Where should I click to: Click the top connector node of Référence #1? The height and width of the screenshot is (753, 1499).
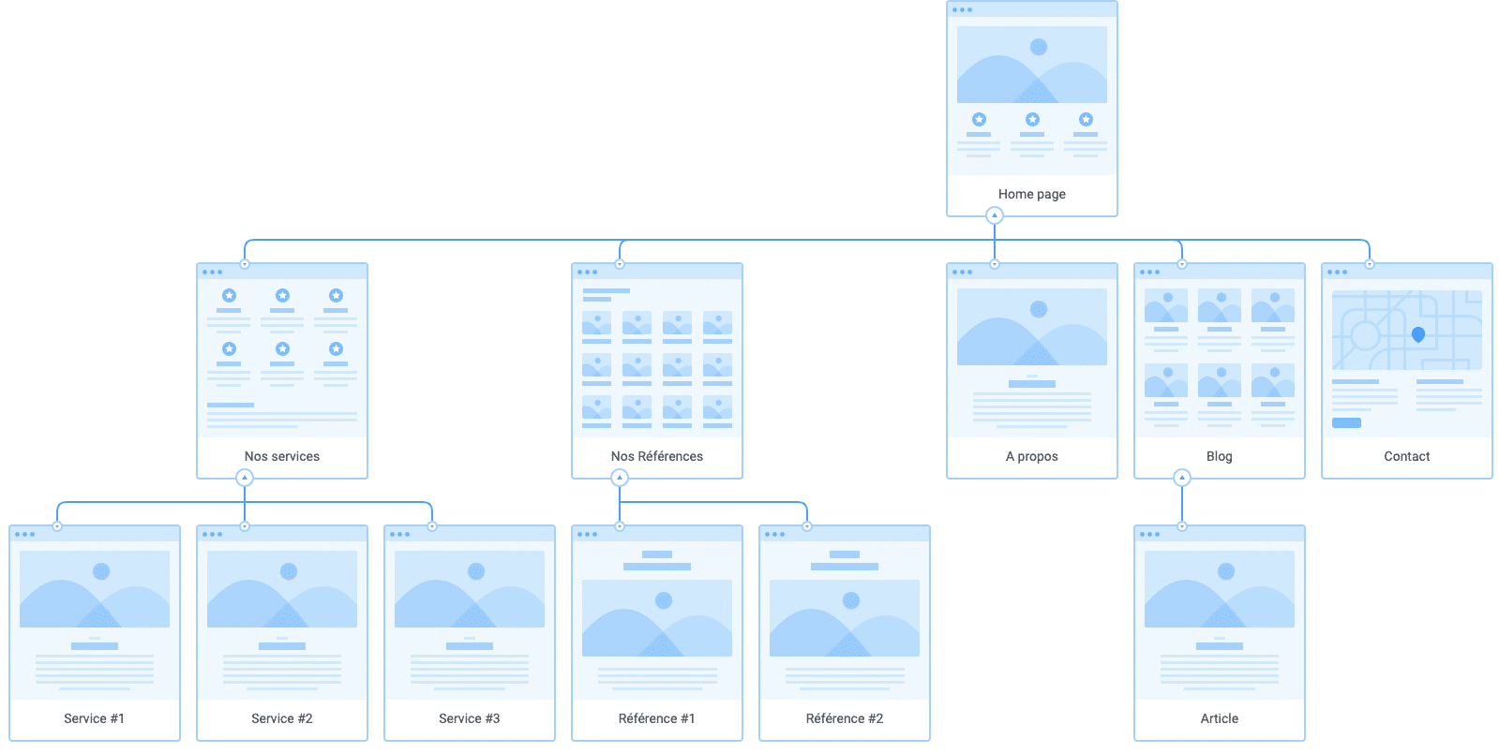(620, 526)
